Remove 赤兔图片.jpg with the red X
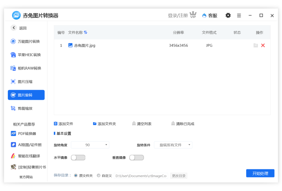This screenshot has width=282, height=191. pos(263,45)
